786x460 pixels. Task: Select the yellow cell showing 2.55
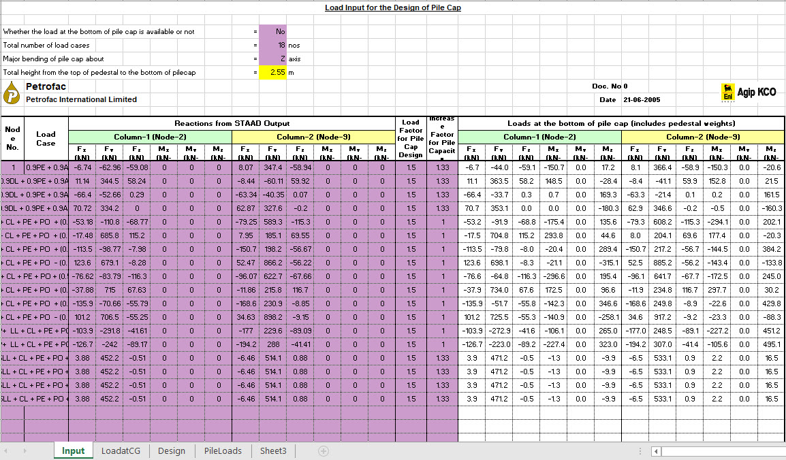click(x=272, y=72)
